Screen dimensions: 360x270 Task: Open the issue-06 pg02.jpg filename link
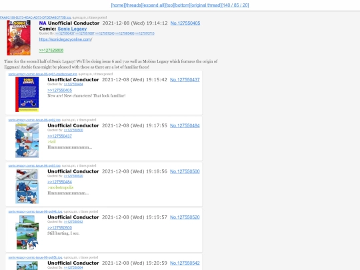click(35, 120)
